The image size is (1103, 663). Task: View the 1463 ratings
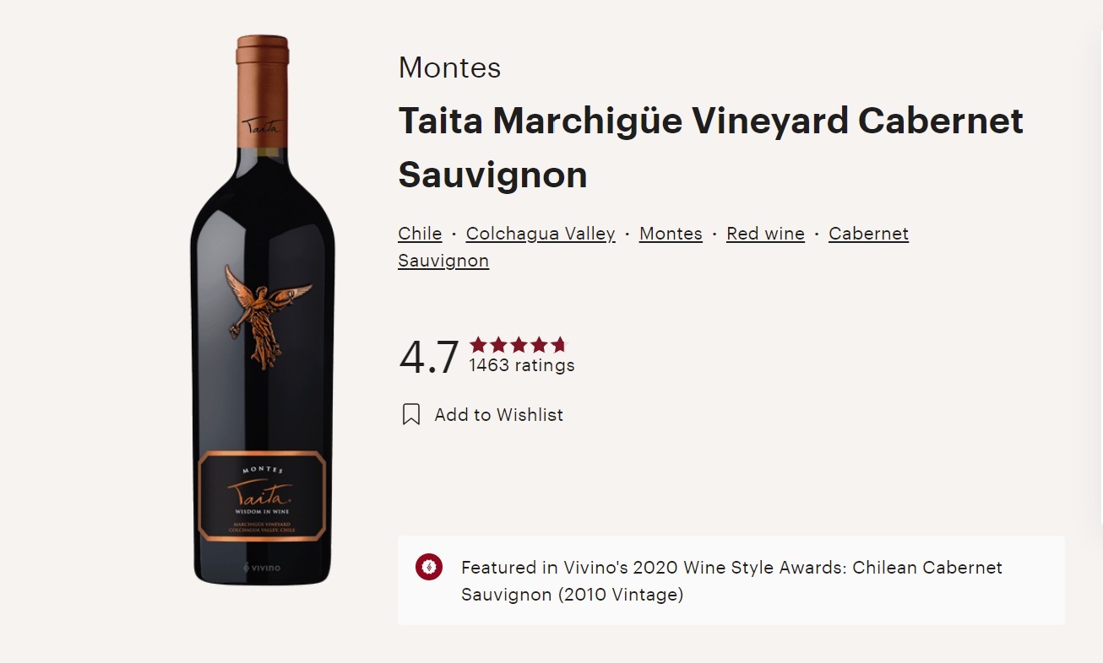[x=521, y=366]
